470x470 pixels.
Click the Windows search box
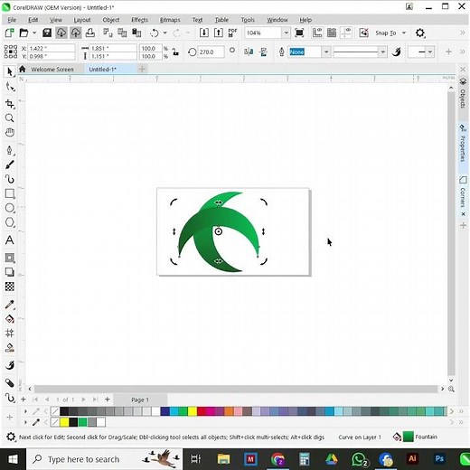click(x=104, y=459)
